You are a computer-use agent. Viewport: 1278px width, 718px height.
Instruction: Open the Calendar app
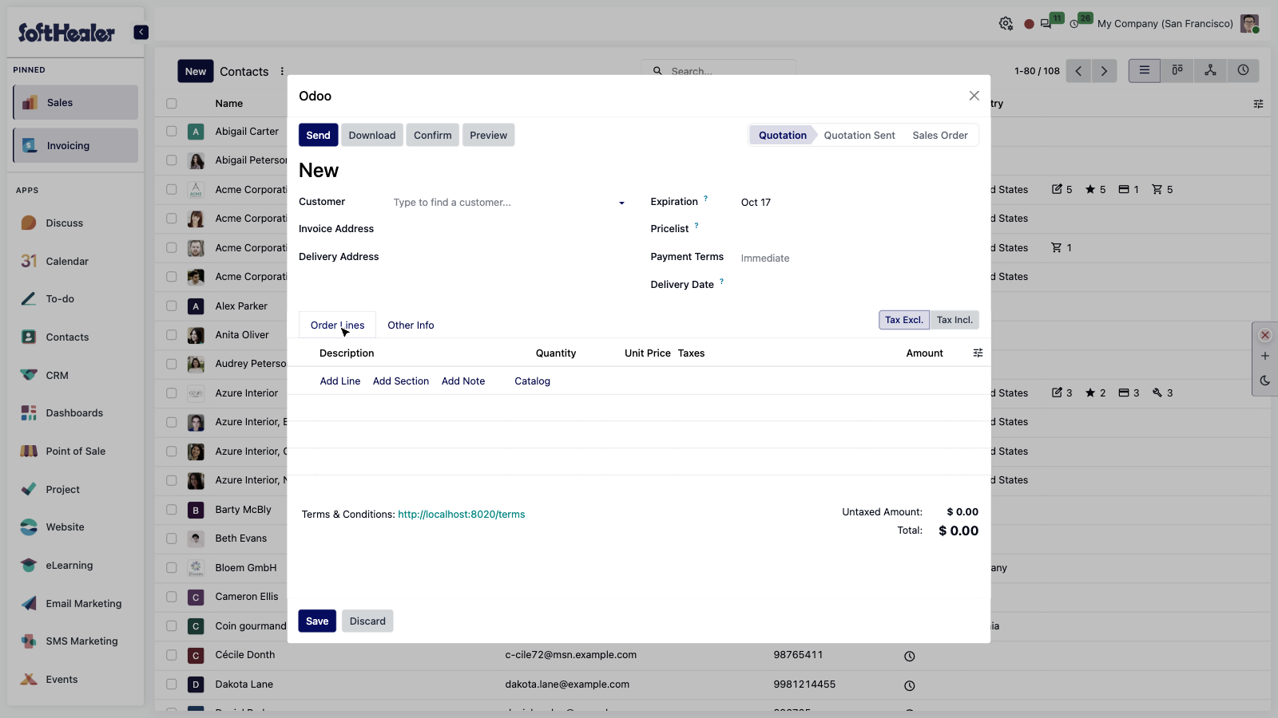(x=67, y=262)
